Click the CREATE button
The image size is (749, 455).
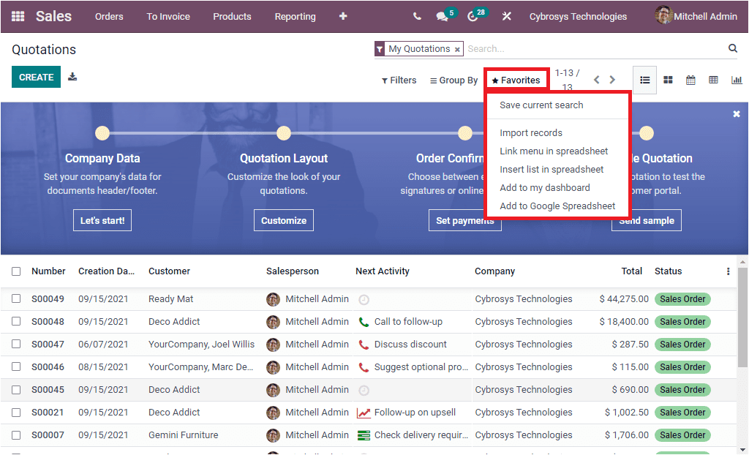coord(36,76)
